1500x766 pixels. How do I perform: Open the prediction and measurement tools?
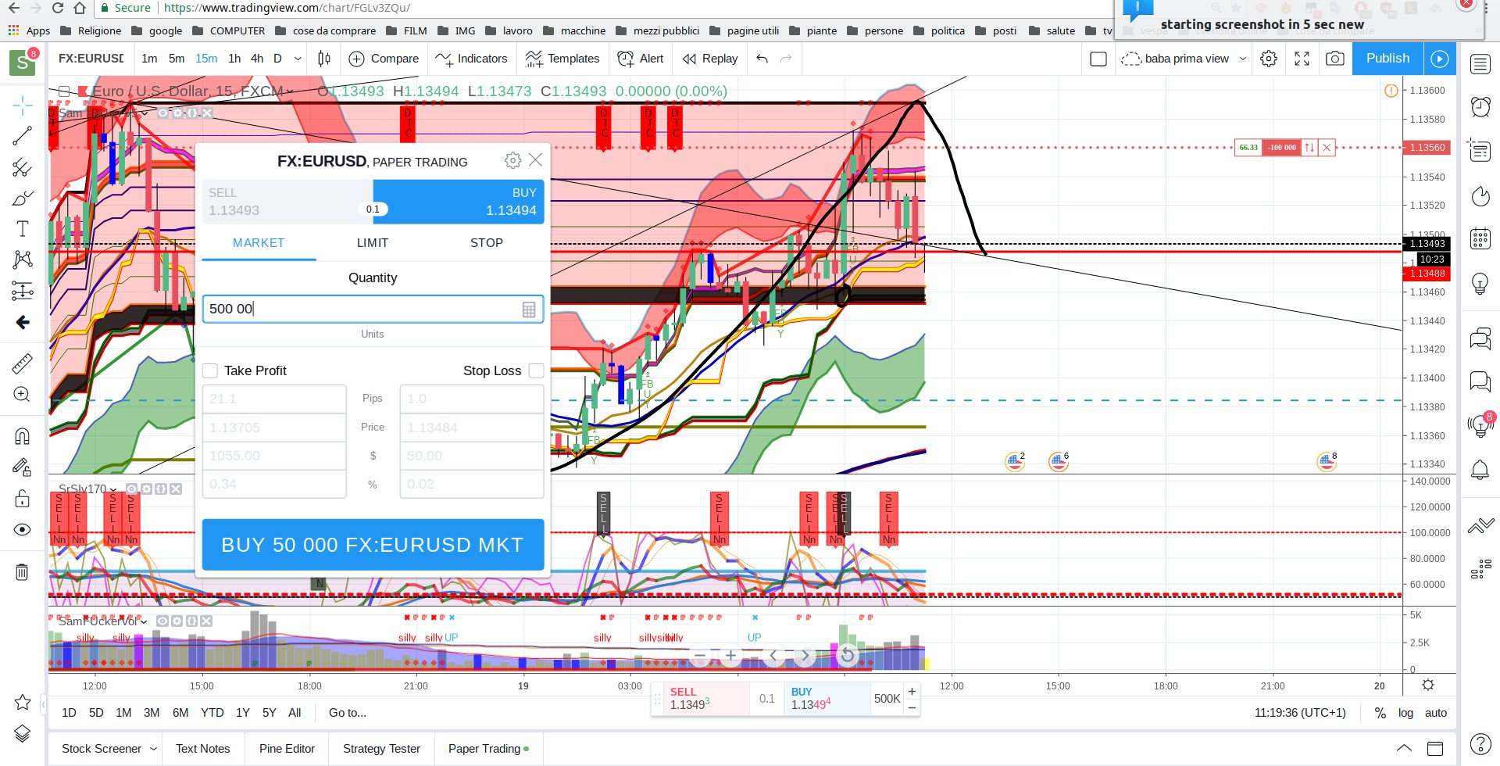coord(22,291)
